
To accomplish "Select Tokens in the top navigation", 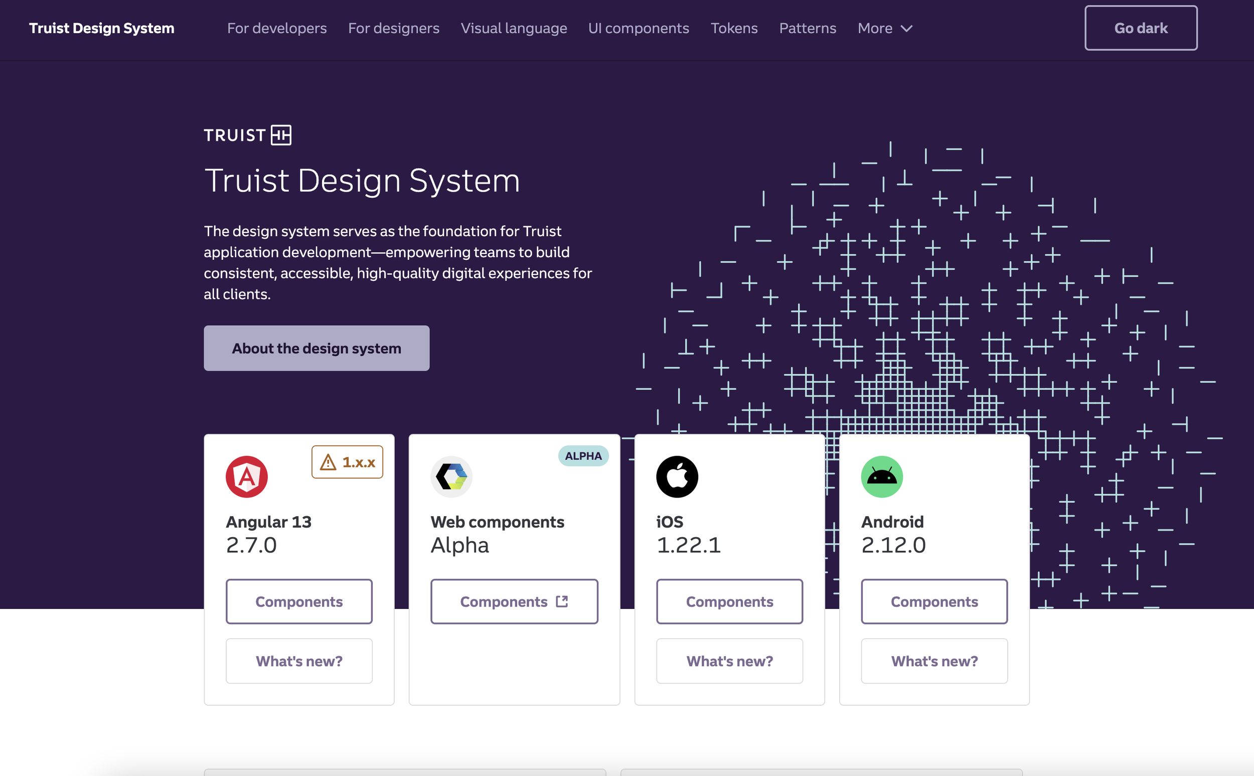I will tap(734, 28).
